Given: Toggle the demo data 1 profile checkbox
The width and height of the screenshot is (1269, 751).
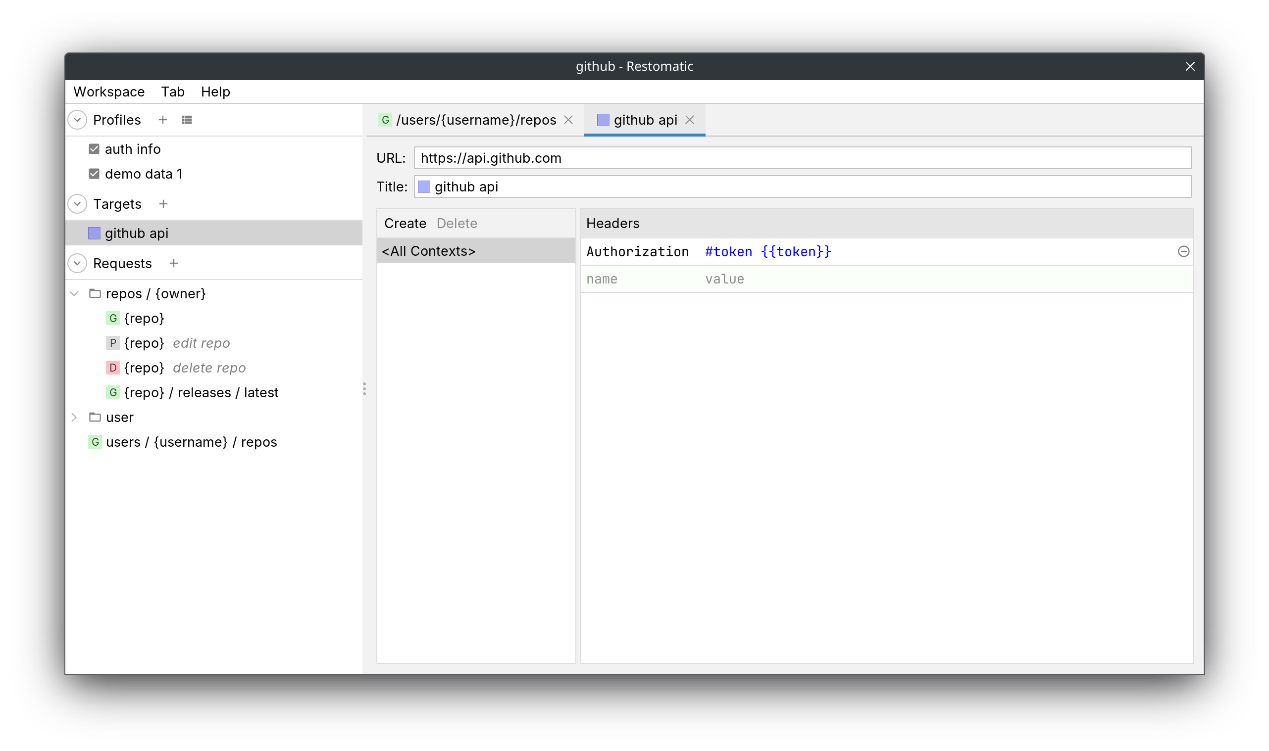Looking at the screenshot, I should tap(94, 174).
